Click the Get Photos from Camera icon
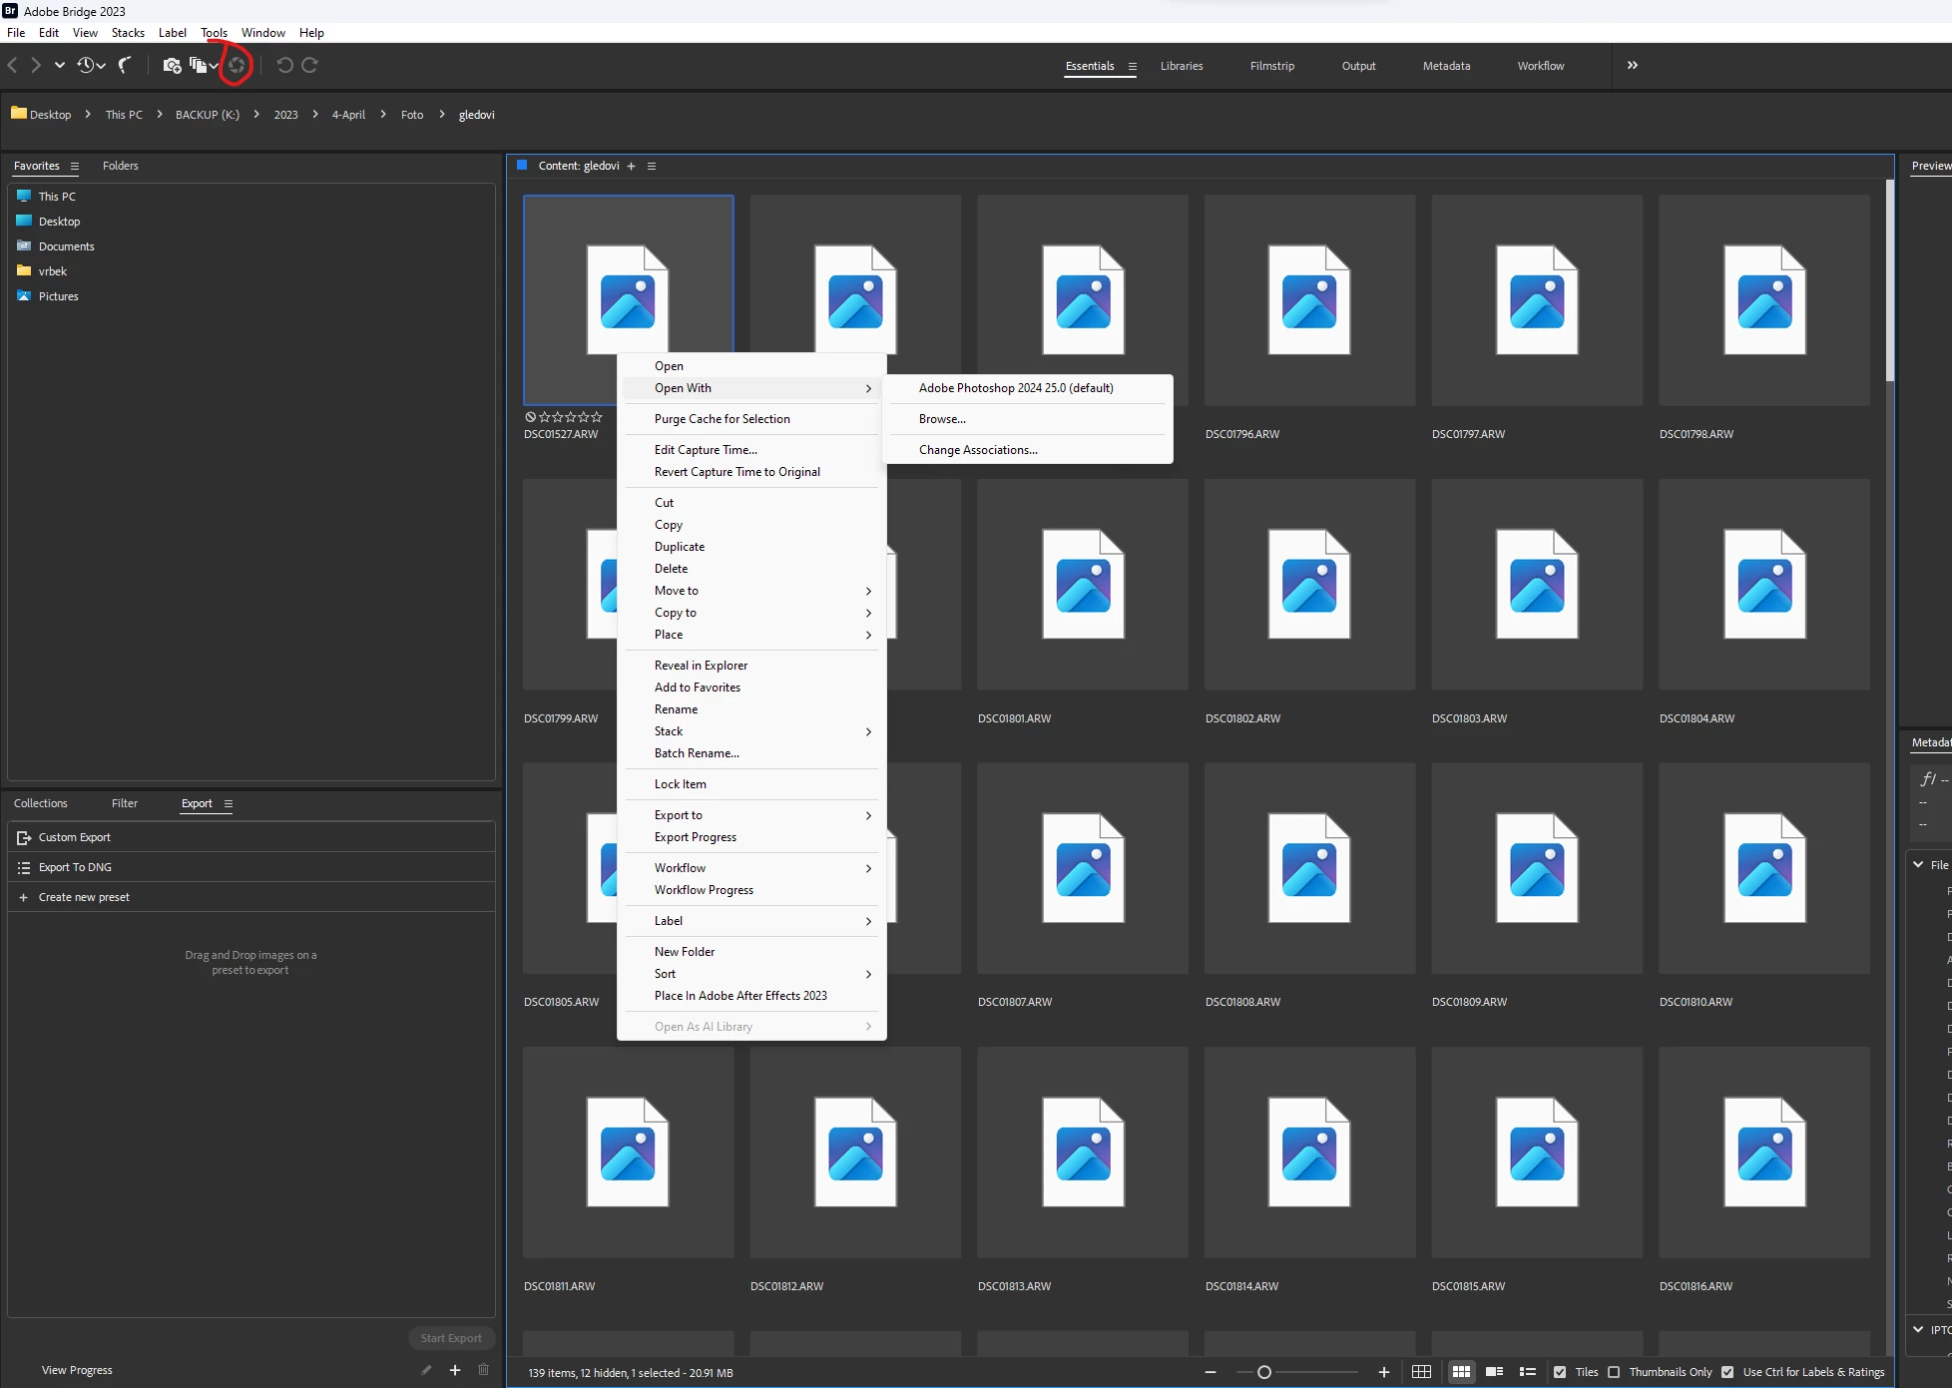 click(172, 66)
